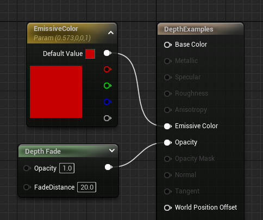The height and width of the screenshot is (220, 263).
Task: Collapse the EmissiveColor node with chevron
Action: (111, 33)
